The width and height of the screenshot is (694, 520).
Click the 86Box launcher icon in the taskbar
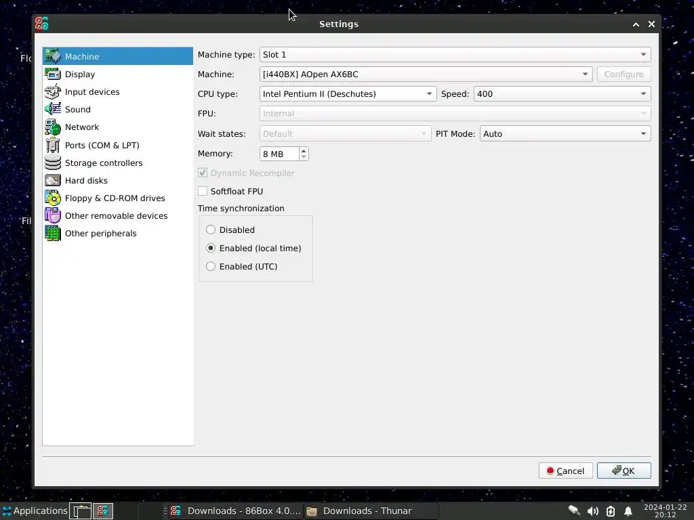coord(103,511)
